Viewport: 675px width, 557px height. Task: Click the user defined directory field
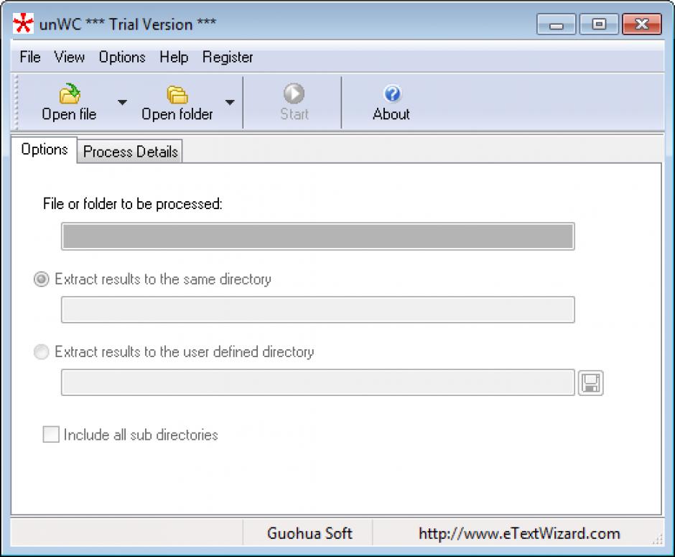pos(317,382)
